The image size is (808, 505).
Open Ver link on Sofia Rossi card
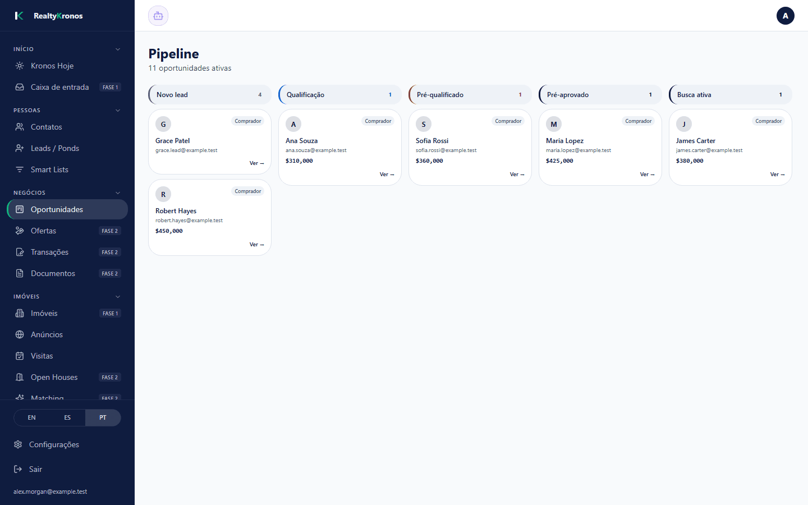(517, 175)
